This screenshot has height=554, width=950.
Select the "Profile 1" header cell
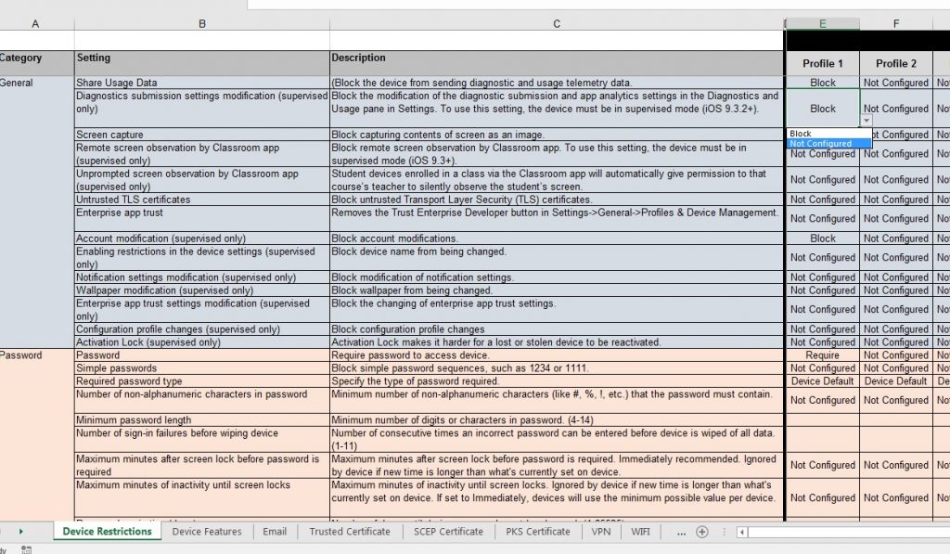point(822,63)
